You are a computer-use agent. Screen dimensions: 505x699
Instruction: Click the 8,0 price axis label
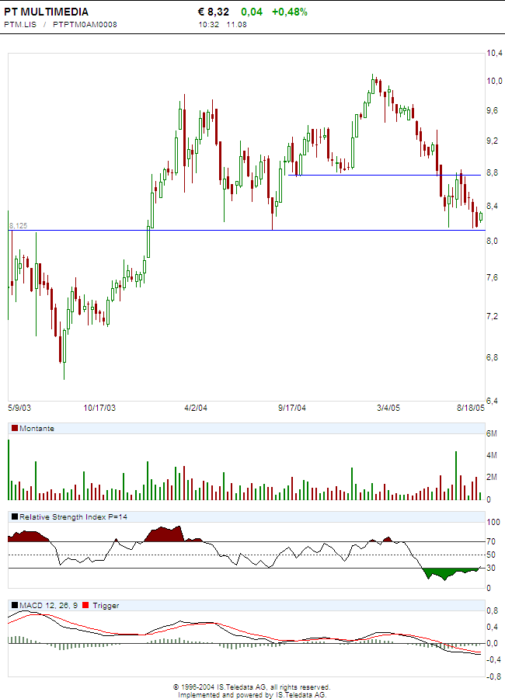coord(493,242)
